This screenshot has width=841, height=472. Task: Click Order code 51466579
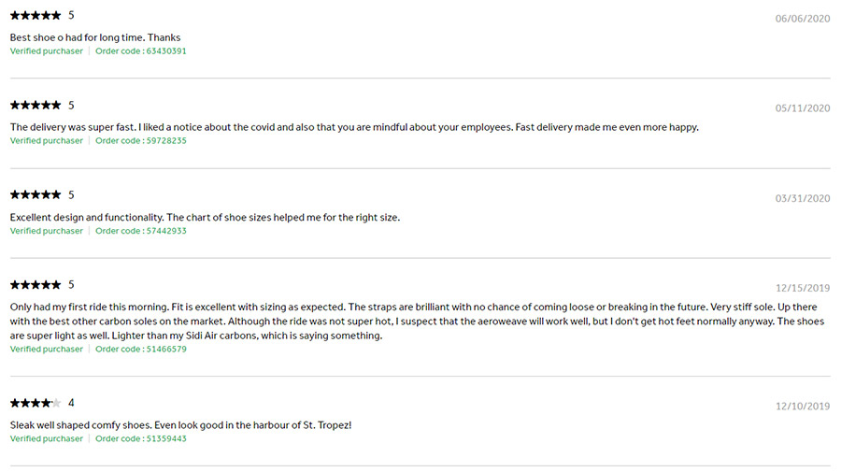point(141,349)
